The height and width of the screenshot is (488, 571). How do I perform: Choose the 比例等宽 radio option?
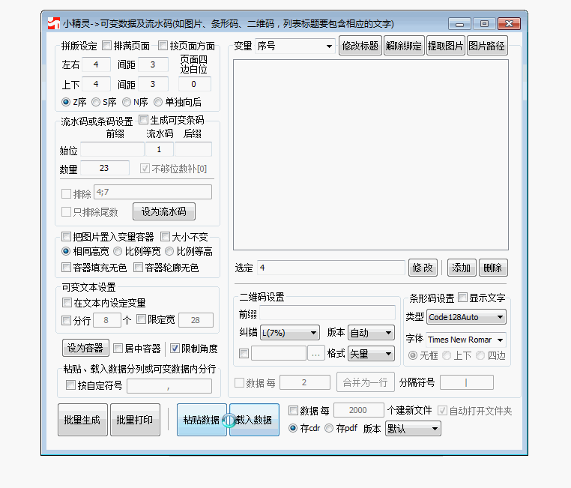click(x=118, y=251)
